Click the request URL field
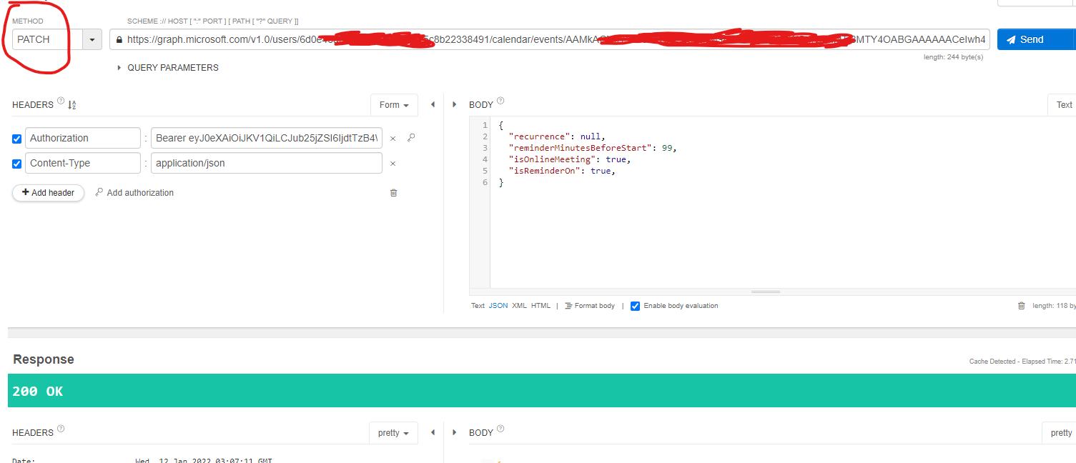This screenshot has height=463, width=1076. click(550, 39)
